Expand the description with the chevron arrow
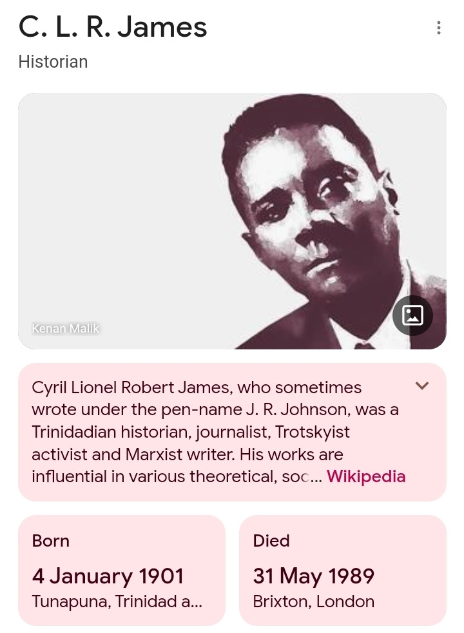 [x=422, y=385]
